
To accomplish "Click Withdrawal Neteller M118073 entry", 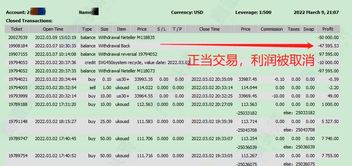I will click(x=127, y=71).
